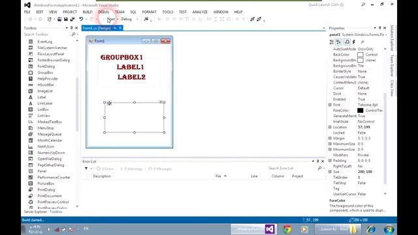
Task: Pin the Error List panel
Action: click(x=318, y=161)
